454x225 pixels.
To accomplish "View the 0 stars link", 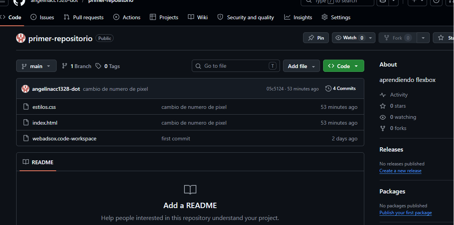I will tap(393, 106).
